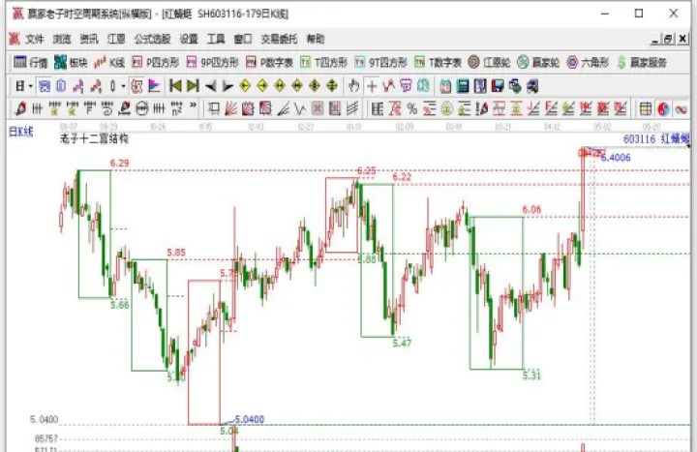Open 赢家服务 dollar-sign service icon
This screenshot has height=452, width=697.
click(x=641, y=62)
